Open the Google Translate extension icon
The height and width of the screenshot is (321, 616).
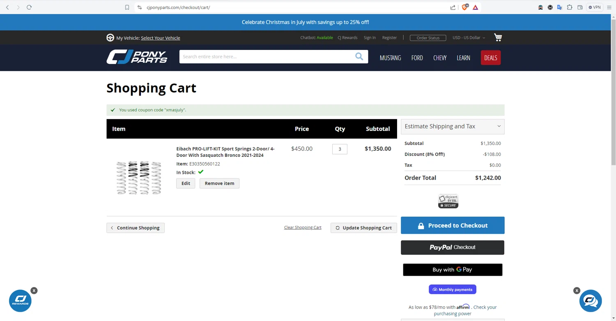[560, 7]
